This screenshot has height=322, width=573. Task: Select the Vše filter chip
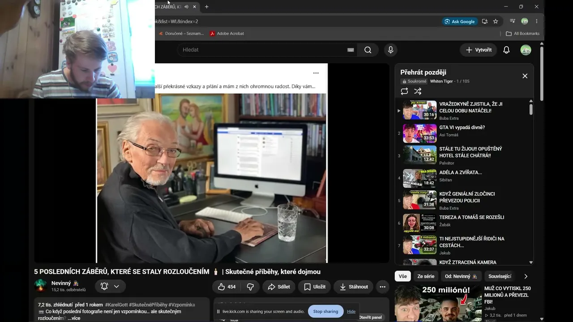coord(403,276)
